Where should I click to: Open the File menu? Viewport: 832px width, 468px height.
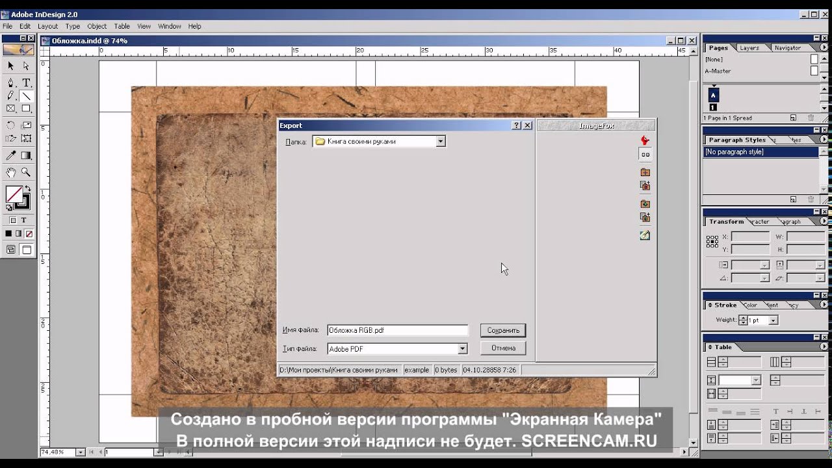[7, 26]
